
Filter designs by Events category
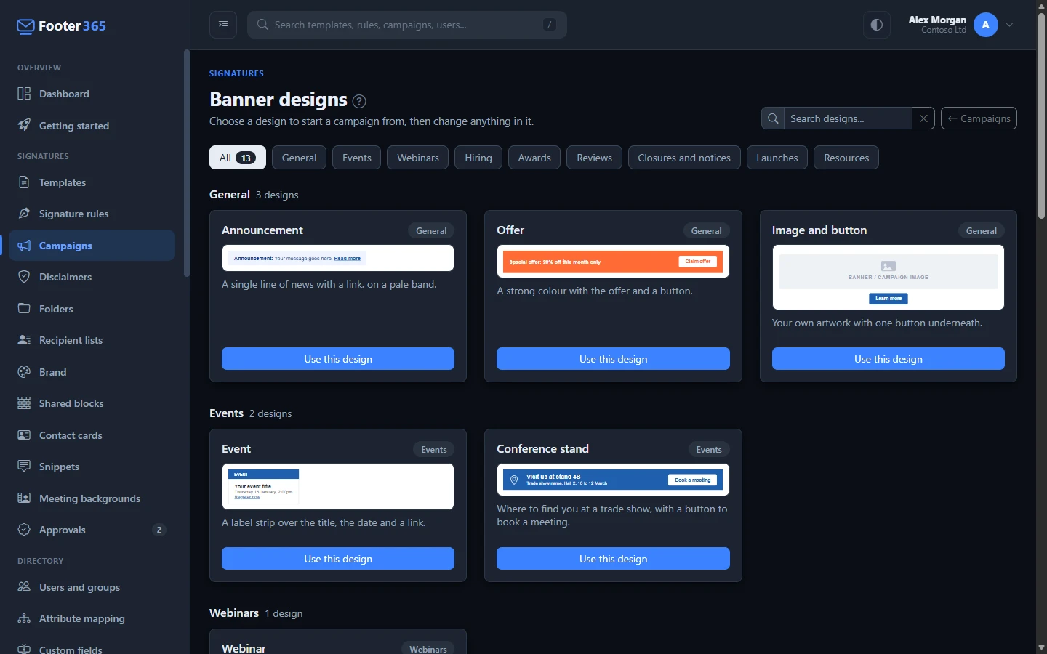(357, 158)
